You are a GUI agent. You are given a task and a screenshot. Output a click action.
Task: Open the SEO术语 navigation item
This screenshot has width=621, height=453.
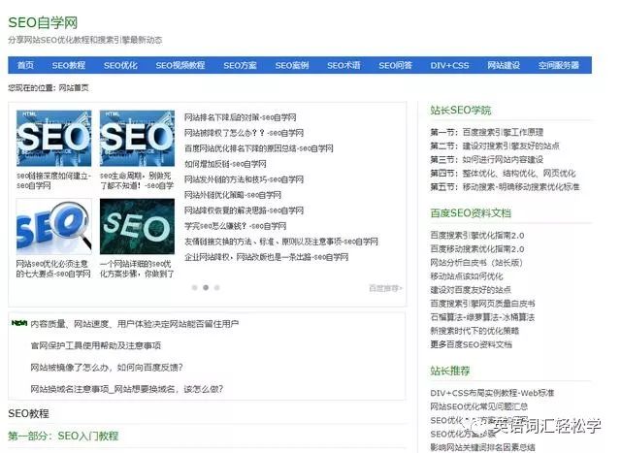coord(343,65)
